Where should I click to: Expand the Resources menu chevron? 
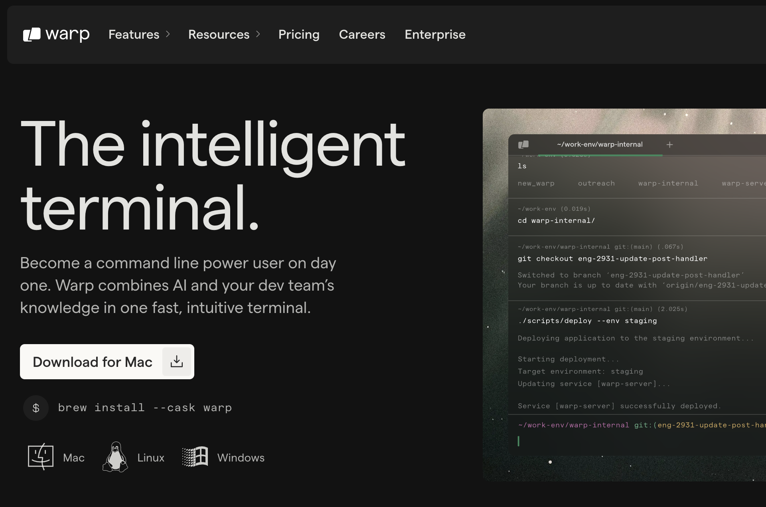click(258, 34)
